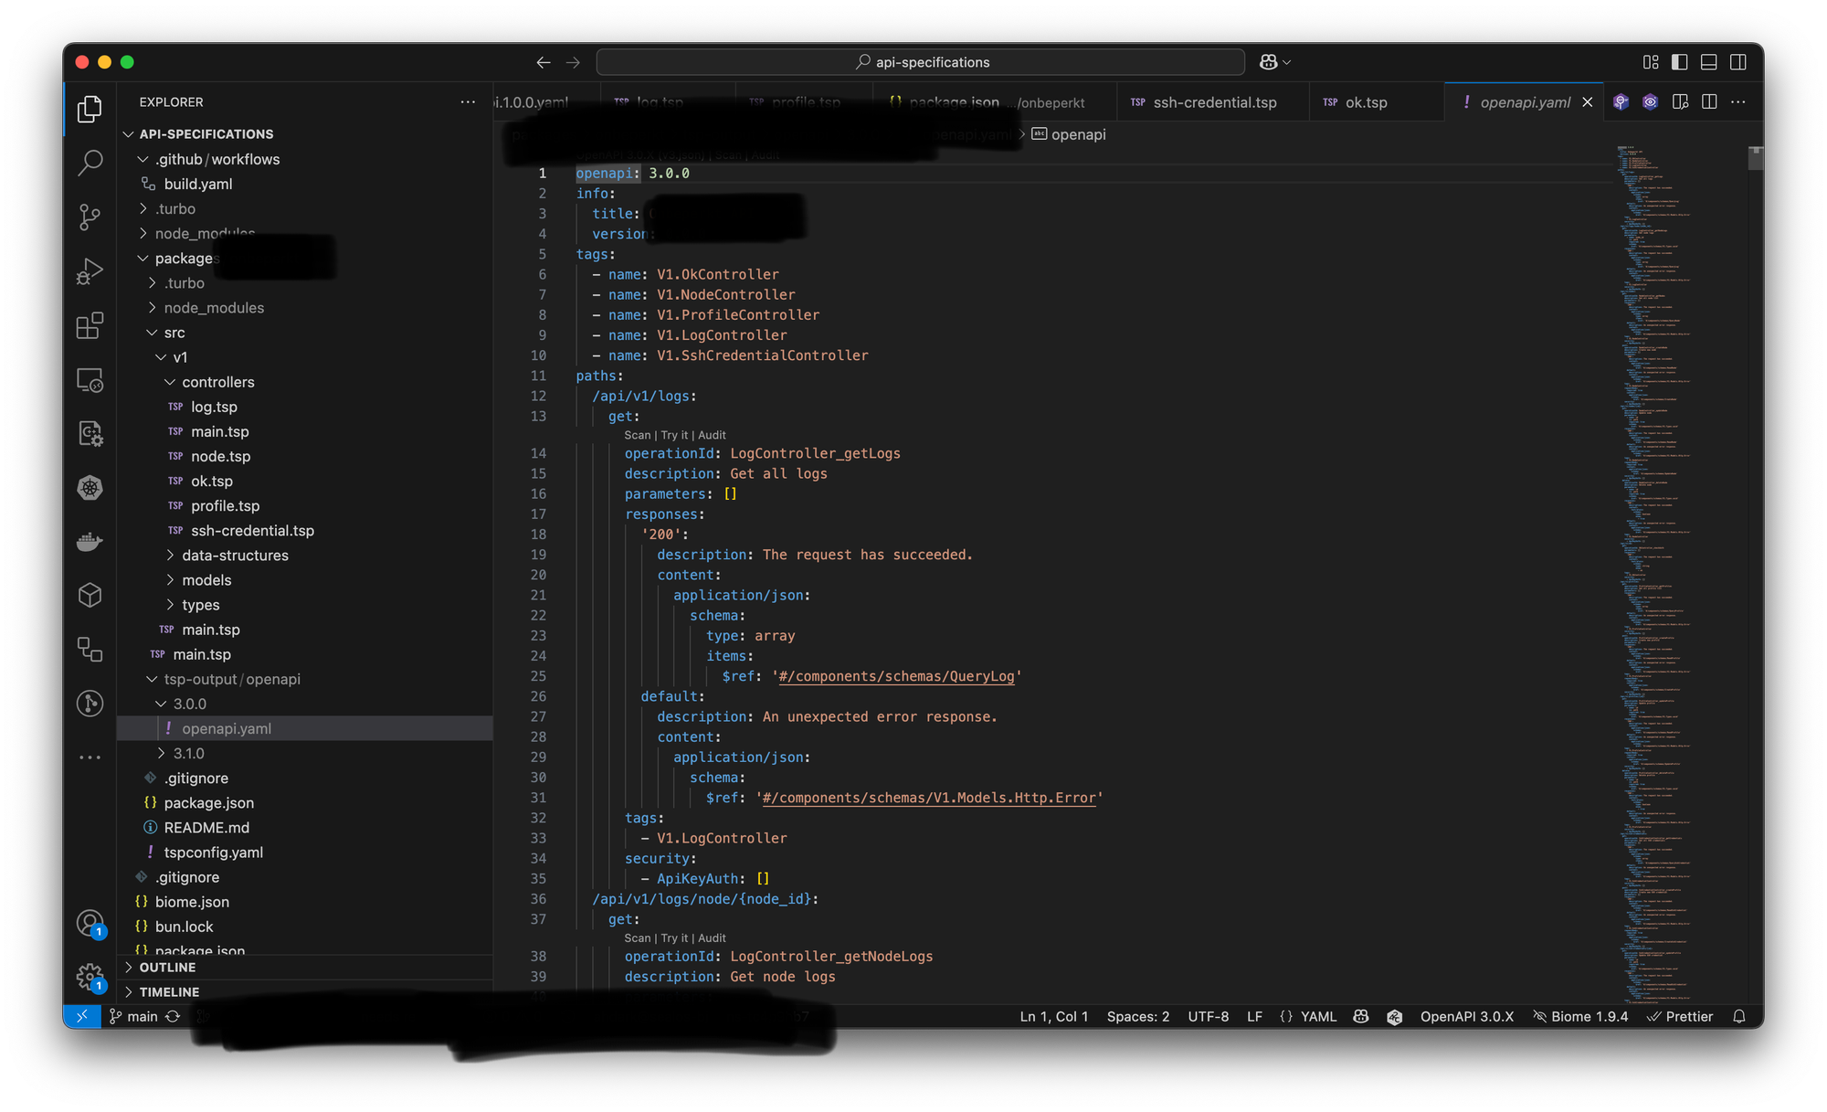The width and height of the screenshot is (1827, 1112).
Task: Click the purple OpenAPI security audit icon
Action: tap(1621, 102)
